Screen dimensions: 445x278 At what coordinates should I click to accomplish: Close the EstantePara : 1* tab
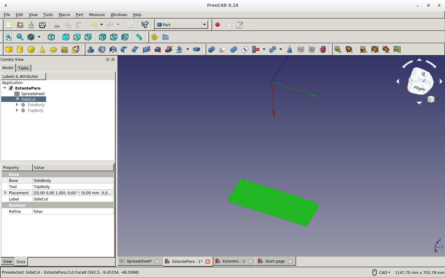[x=208, y=261]
